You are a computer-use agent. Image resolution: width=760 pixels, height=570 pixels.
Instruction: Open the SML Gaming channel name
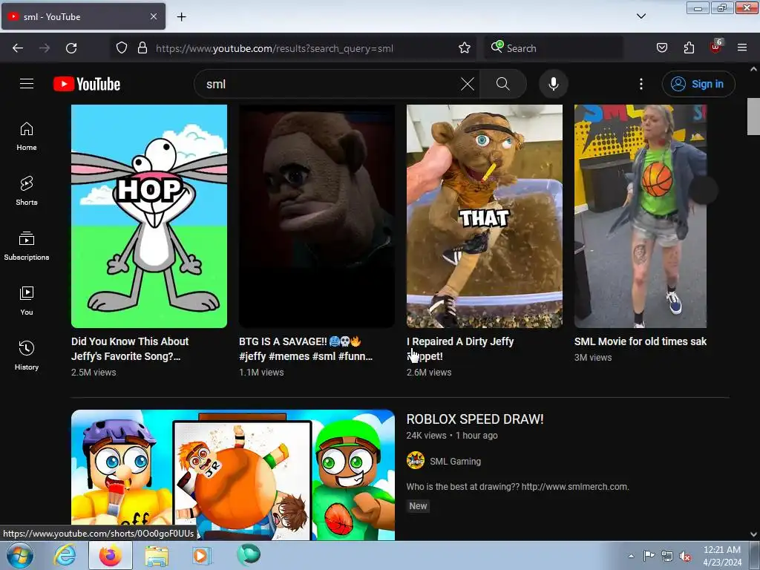click(455, 462)
